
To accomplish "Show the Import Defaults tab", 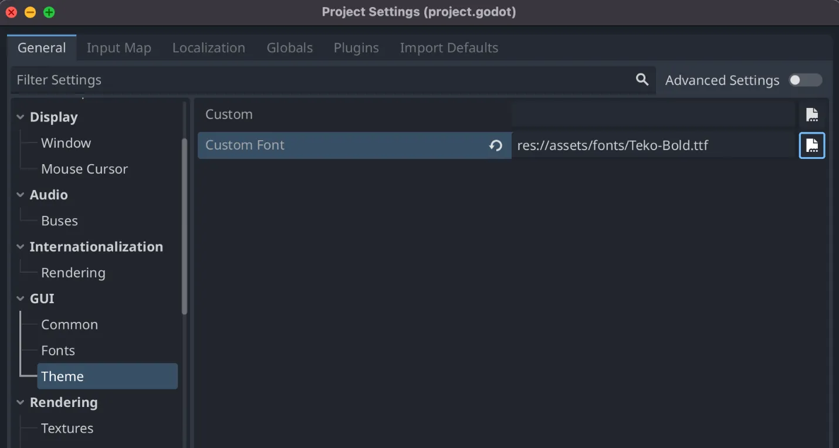I will [x=449, y=48].
